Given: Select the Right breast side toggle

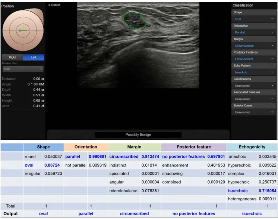Looking at the screenshot, I should 12,57.
